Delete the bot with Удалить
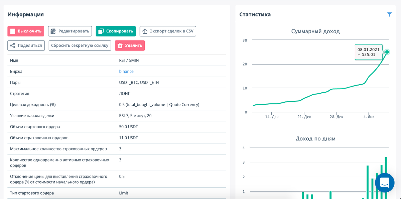401x199 pixels. coord(130,45)
